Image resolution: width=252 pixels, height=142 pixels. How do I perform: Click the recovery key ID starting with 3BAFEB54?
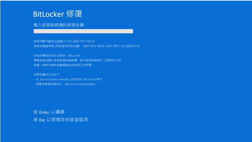[x=111, y=46]
